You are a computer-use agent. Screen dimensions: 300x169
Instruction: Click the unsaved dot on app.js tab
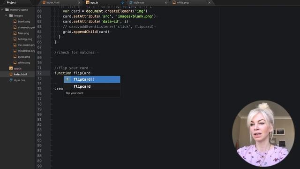pos(122,3)
